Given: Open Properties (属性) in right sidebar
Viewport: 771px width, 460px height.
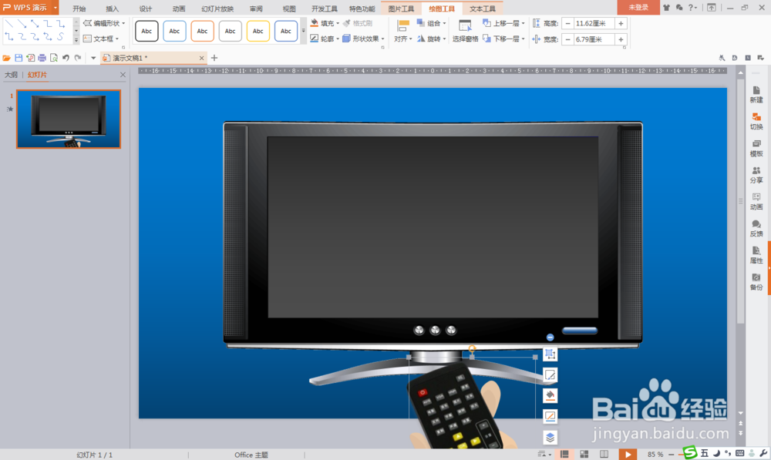Looking at the screenshot, I should pyautogui.click(x=756, y=255).
